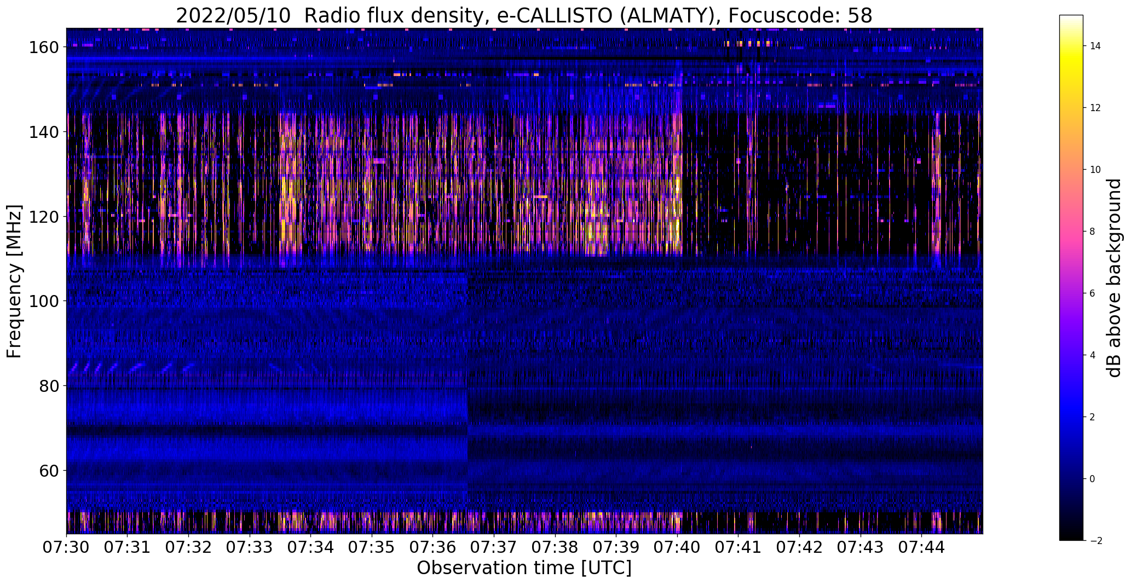Screen dimensions: 1131x584
Task: Click the "Observation time [UTC]" axis label
Action: point(524,568)
